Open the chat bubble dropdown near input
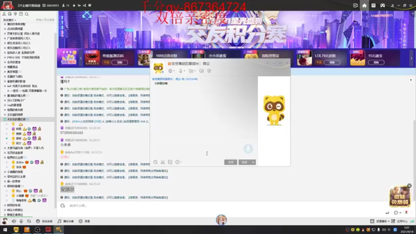The height and width of the screenshot is (234, 416). pos(397,213)
